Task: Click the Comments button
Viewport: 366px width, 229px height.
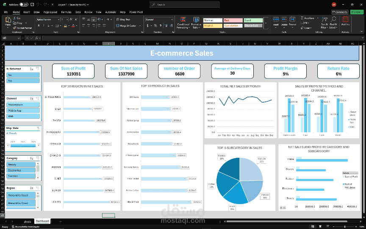Action: pyautogui.click(x=340, y=12)
